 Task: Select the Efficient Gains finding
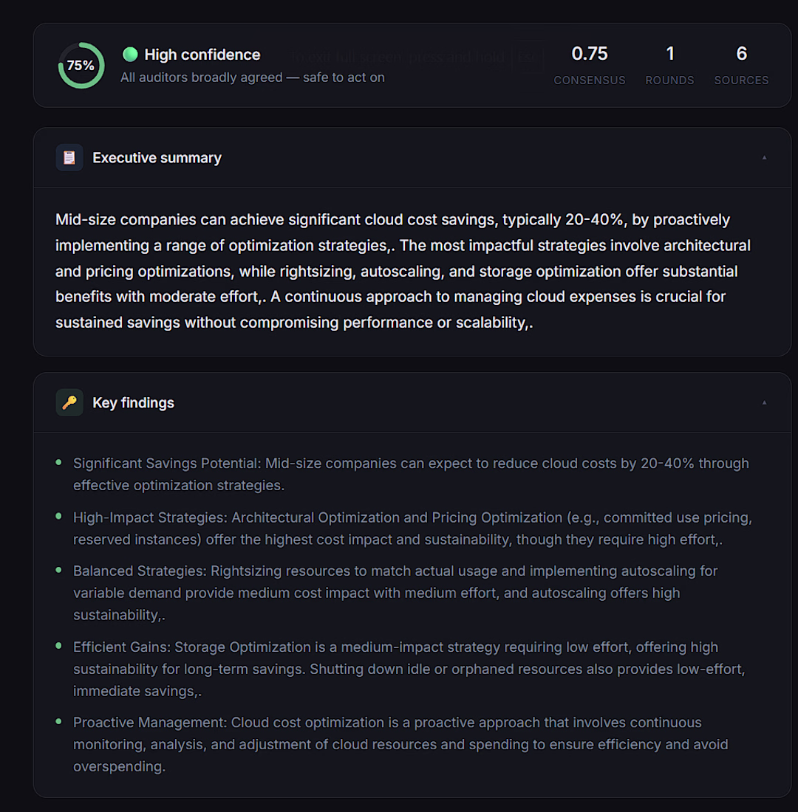click(x=409, y=669)
